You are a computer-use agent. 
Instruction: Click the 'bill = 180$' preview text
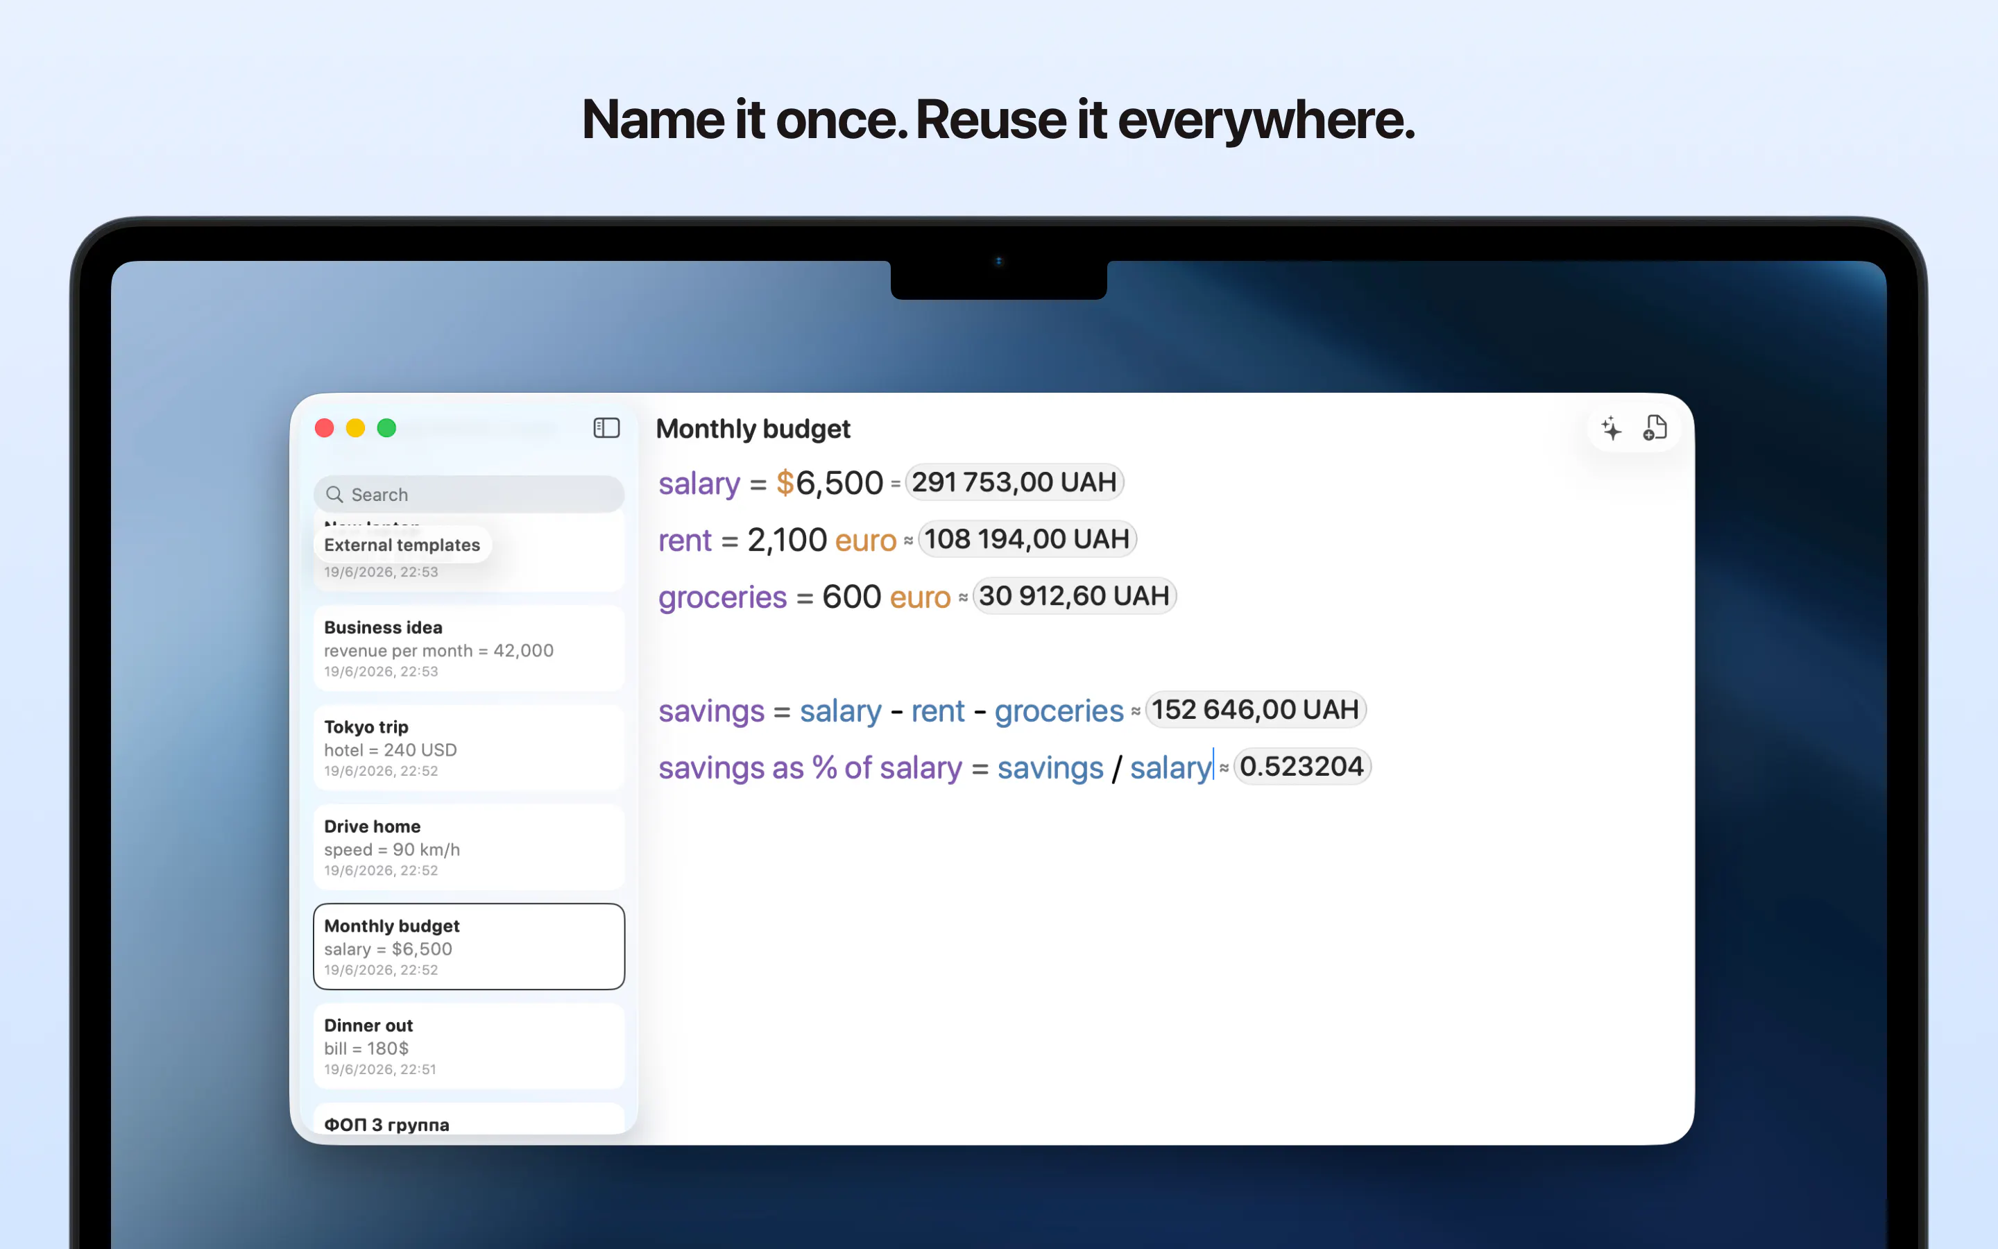pyautogui.click(x=366, y=1048)
